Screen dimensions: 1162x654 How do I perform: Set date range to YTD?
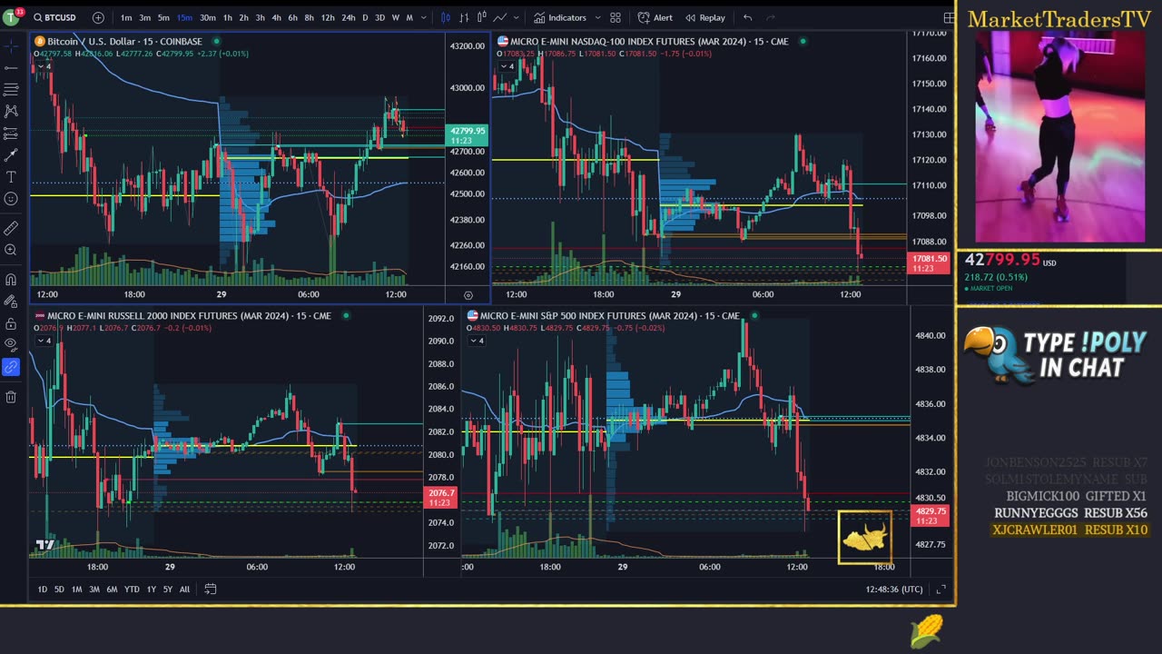[132, 589]
